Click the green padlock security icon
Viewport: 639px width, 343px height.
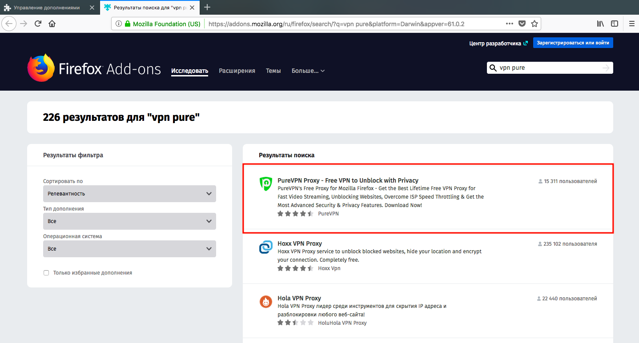(x=128, y=24)
